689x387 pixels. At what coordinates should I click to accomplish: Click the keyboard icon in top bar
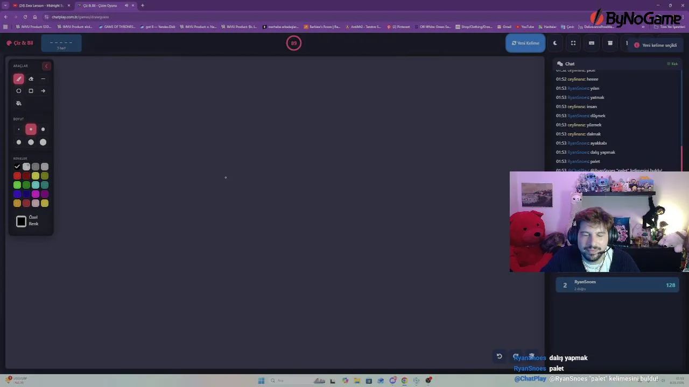point(592,43)
